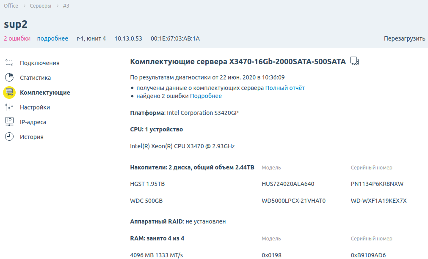Click the rack location г-1, юнит 4
This screenshot has height=259, width=428.
pos(91,38)
